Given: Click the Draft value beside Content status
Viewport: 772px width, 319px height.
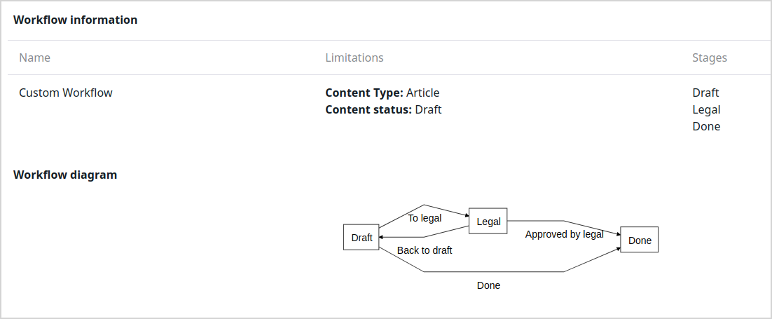Looking at the screenshot, I should (x=428, y=109).
